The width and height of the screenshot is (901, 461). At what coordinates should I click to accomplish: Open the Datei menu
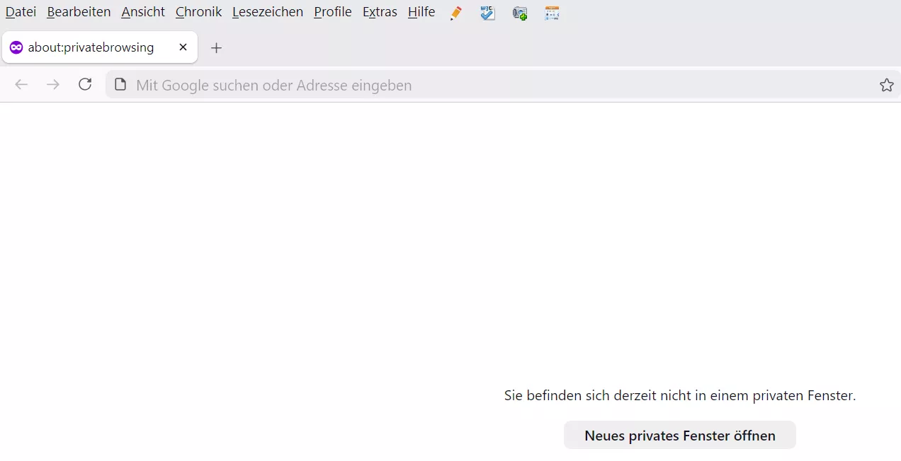(21, 12)
